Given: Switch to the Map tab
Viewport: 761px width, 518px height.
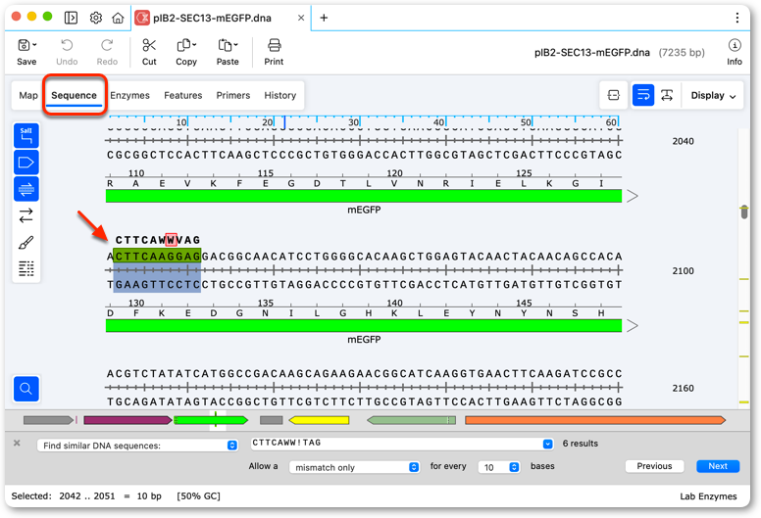Looking at the screenshot, I should [x=28, y=95].
